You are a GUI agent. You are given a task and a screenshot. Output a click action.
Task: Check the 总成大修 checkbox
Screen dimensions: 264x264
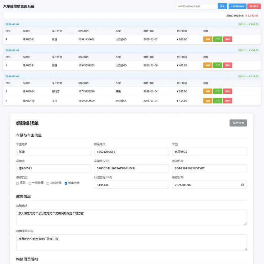coord(47,183)
